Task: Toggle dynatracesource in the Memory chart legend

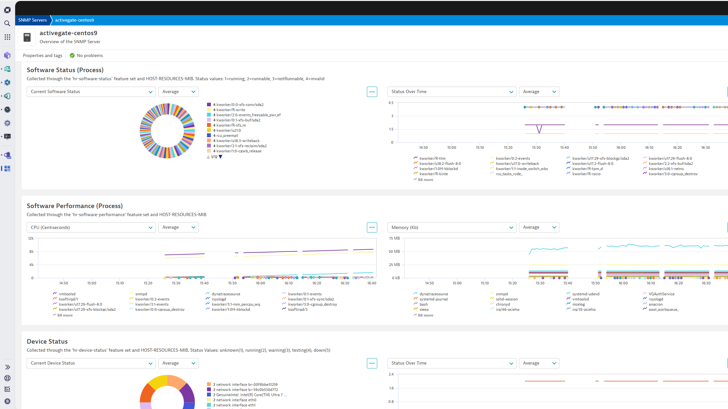Action: pyautogui.click(x=434, y=294)
